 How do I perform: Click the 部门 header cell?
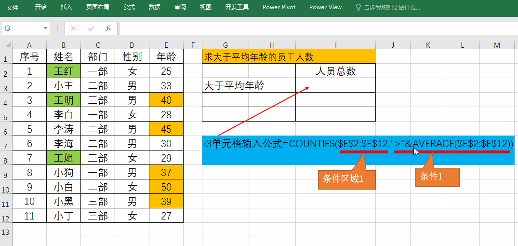click(98, 56)
